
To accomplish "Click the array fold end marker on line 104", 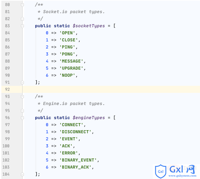I will pos(22,174).
